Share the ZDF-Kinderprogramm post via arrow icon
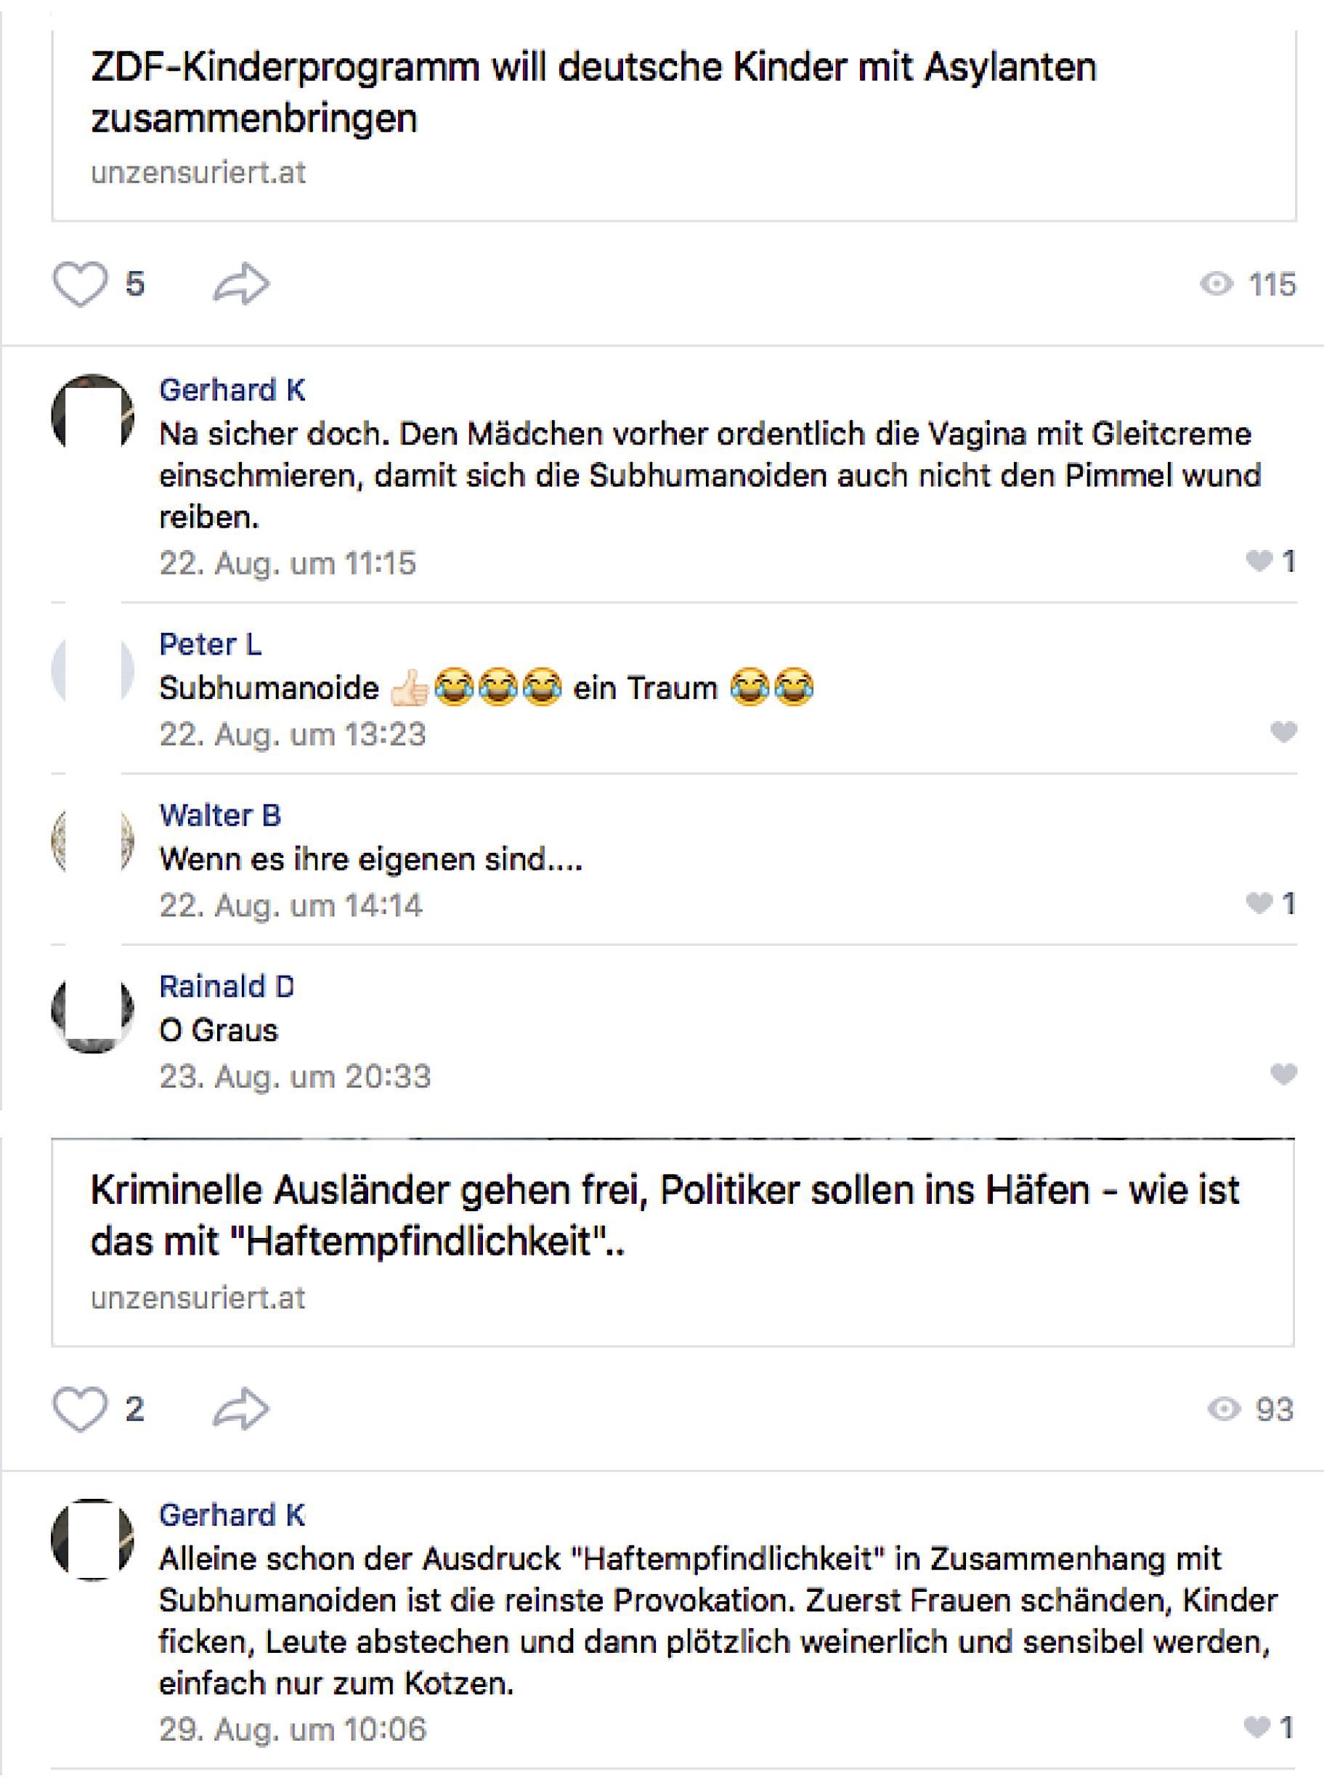The image size is (1324, 1780). click(241, 284)
